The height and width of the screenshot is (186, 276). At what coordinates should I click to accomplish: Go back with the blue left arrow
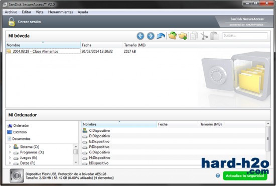click(141, 36)
